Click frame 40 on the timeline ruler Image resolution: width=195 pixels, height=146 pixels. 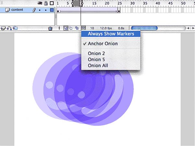[158, 3]
